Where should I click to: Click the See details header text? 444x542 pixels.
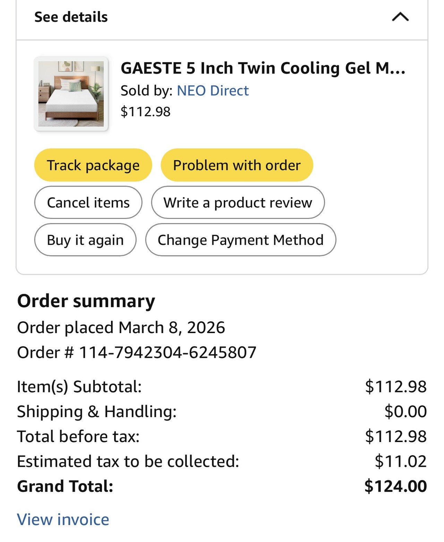[x=71, y=17]
